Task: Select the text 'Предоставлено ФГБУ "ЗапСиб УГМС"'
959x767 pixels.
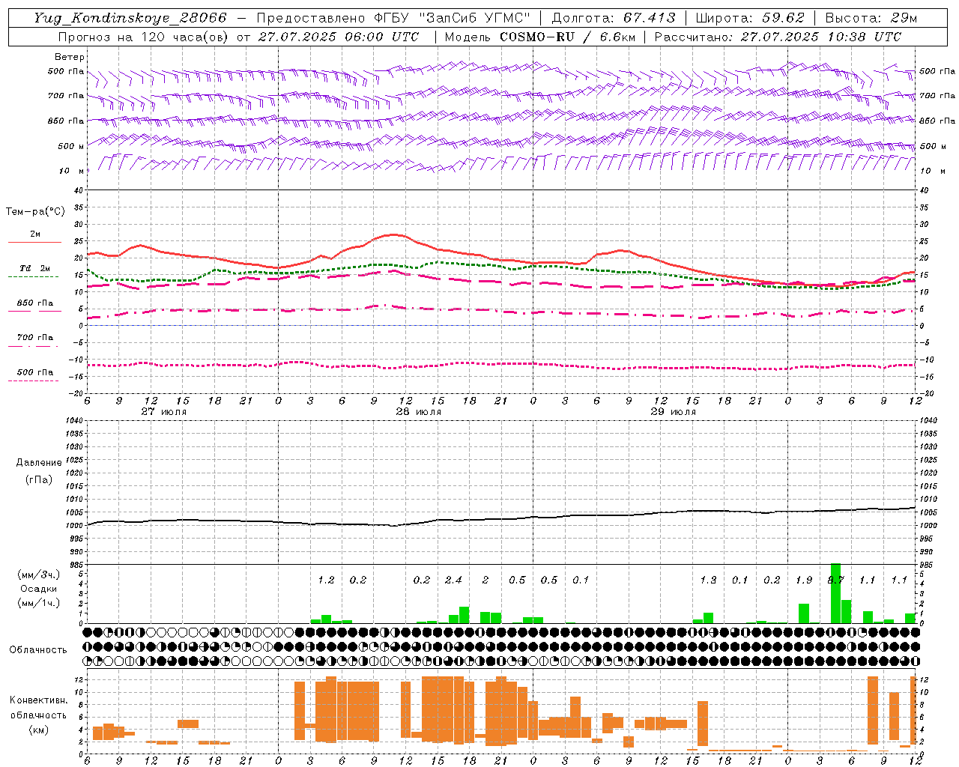Action: (x=394, y=18)
